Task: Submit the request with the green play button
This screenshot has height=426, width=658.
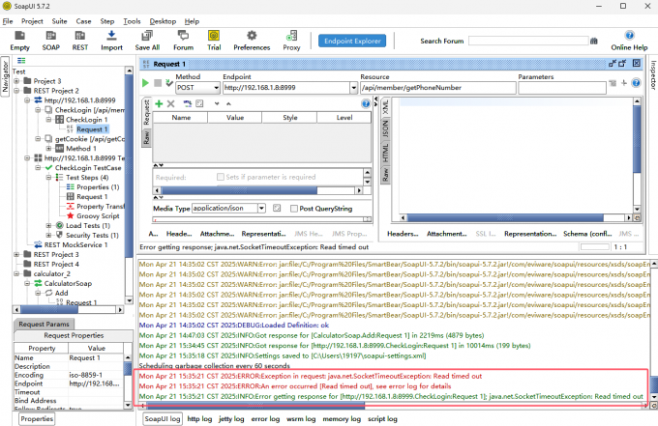Action: pyautogui.click(x=145, y=83)
